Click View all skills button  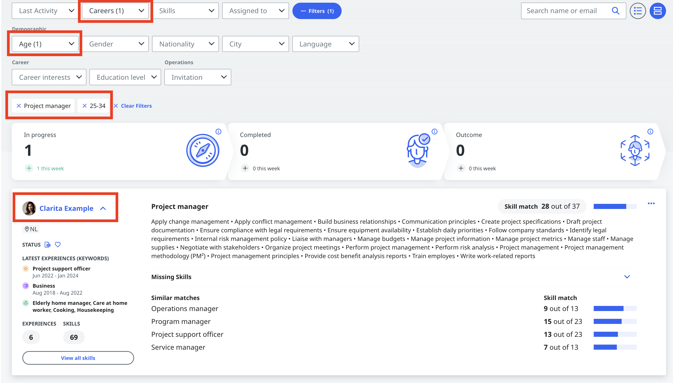point(78,357)
